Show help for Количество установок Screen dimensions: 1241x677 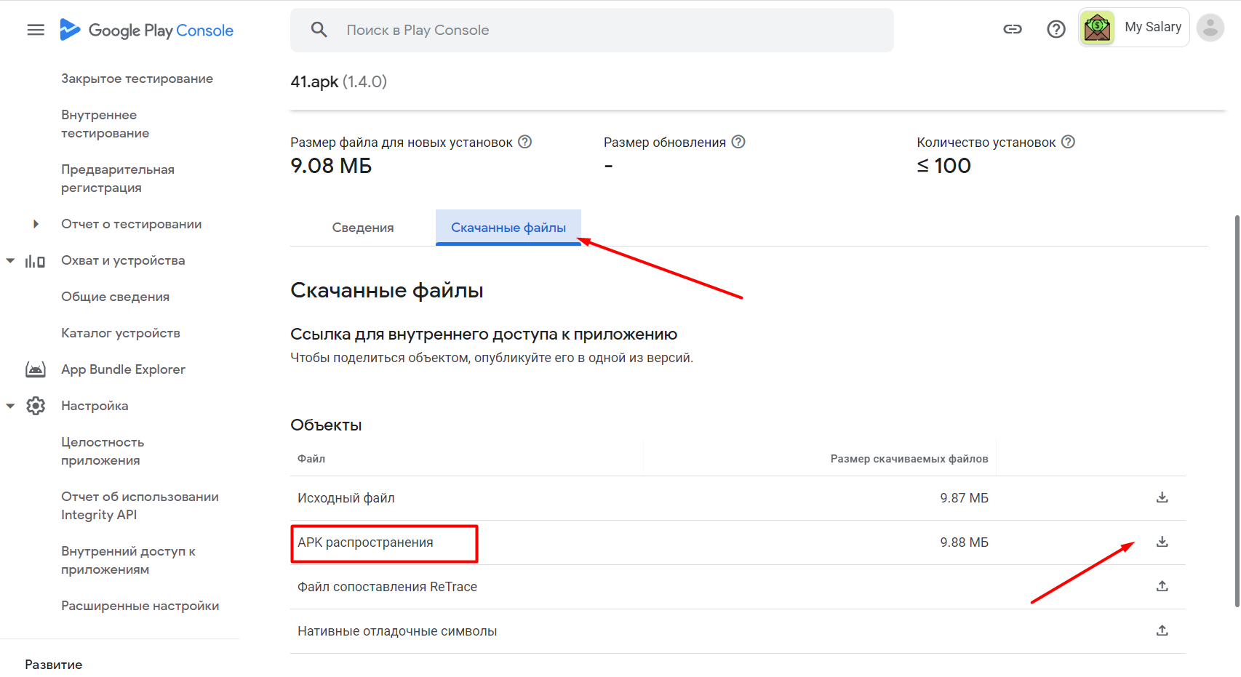pyautogui.click(x=1068, y=142)
